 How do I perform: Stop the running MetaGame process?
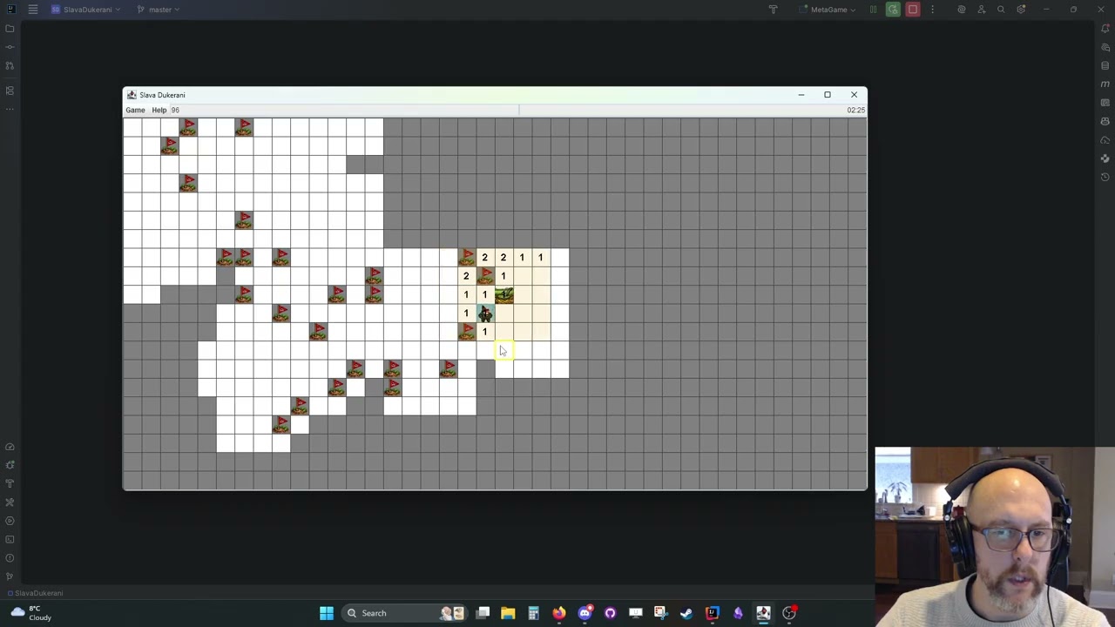coord(913,10)
